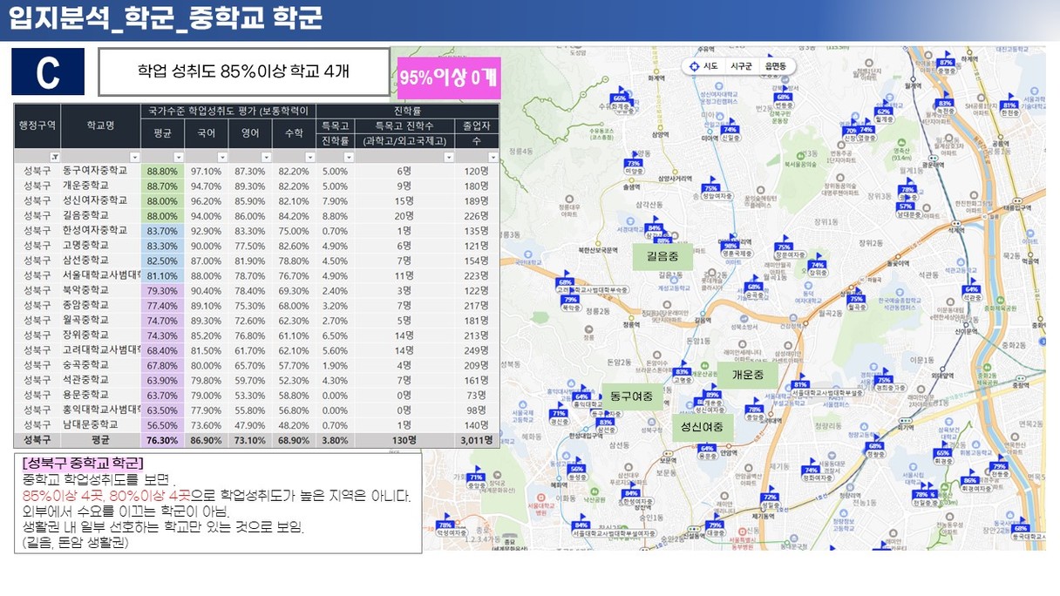This screenshot has width=1060, height=596.
Task: Open the 영어 column filter dropdown
Action: click(x=266, y=158)
